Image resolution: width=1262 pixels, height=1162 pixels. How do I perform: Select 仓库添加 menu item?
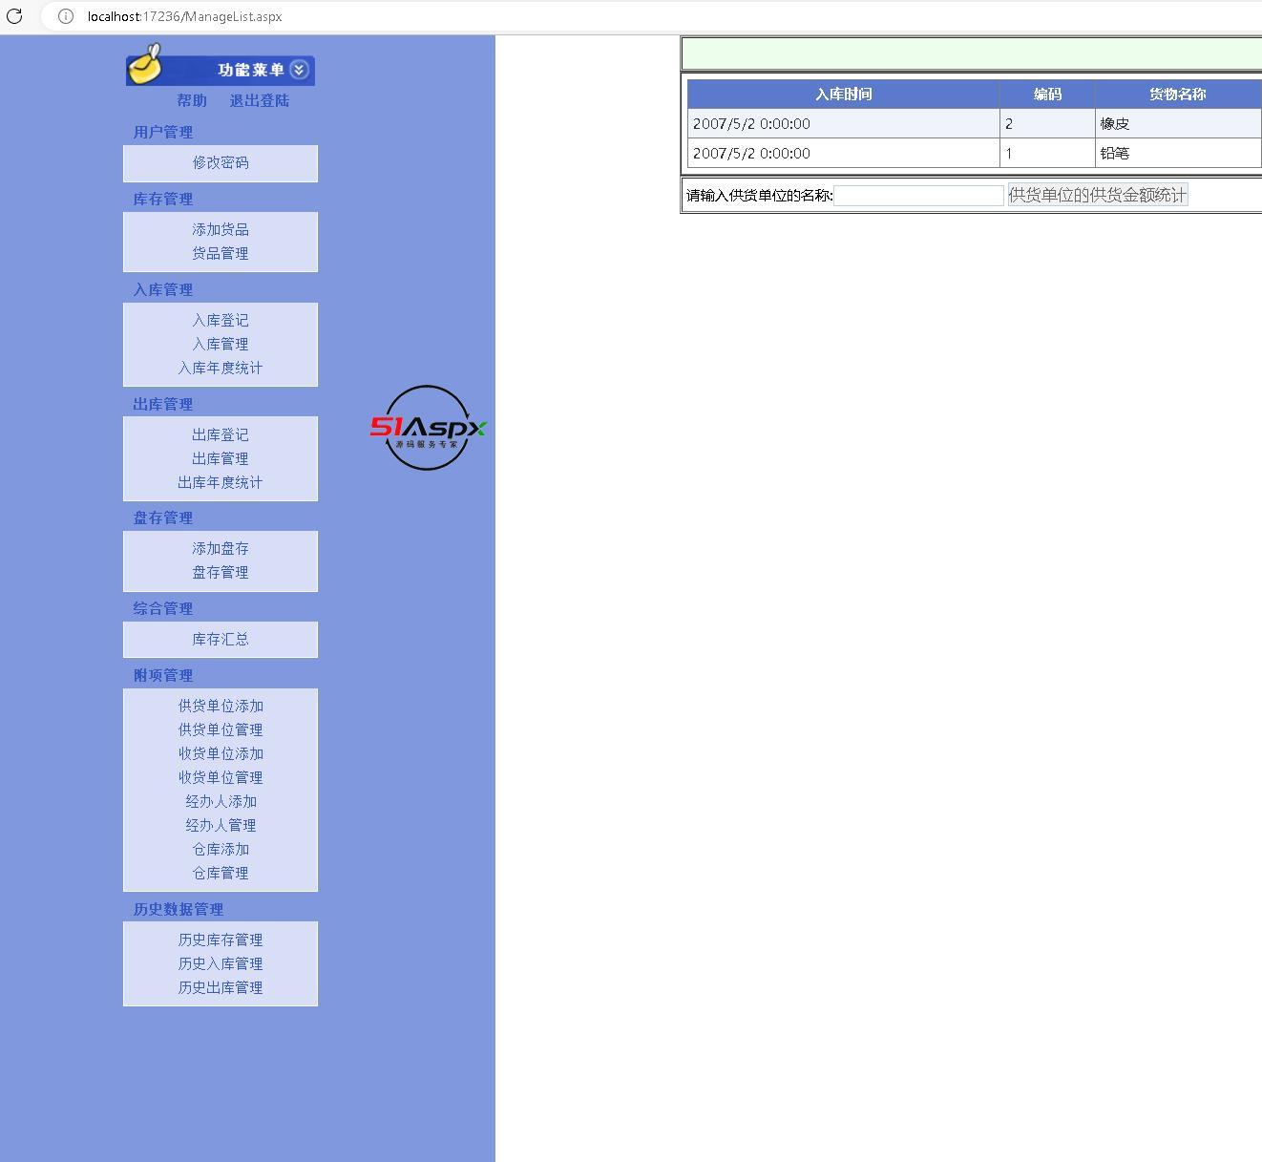point(221,849)
